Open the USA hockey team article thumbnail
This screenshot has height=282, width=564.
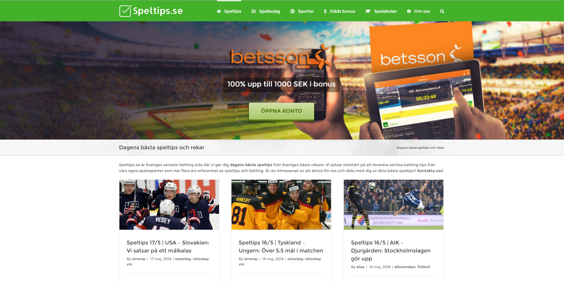pos(169,205)
